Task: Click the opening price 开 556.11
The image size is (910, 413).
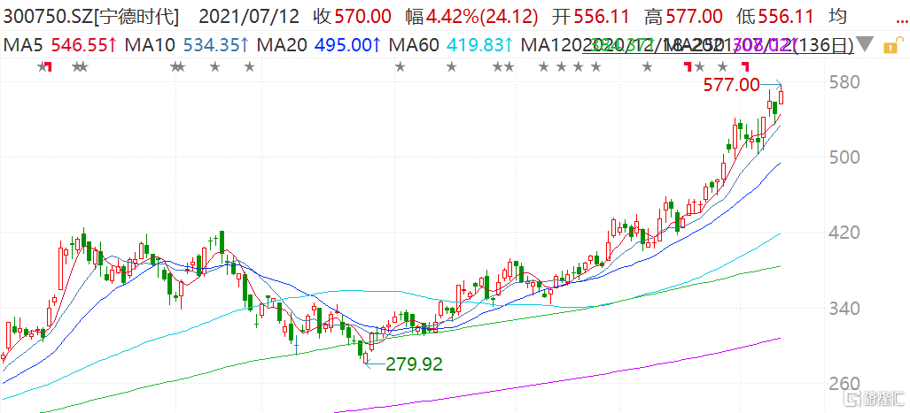Action: pos(590,18)
